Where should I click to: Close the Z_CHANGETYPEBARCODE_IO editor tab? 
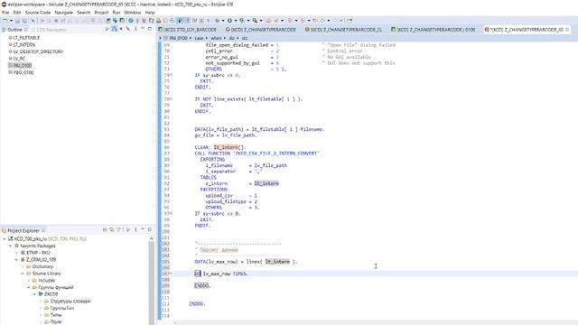(x=567, y=30)
